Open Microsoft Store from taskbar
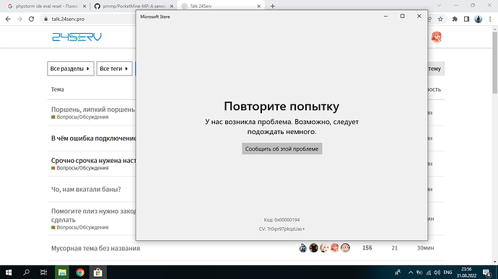Screen dimensions: 498x279 (98, 273)
